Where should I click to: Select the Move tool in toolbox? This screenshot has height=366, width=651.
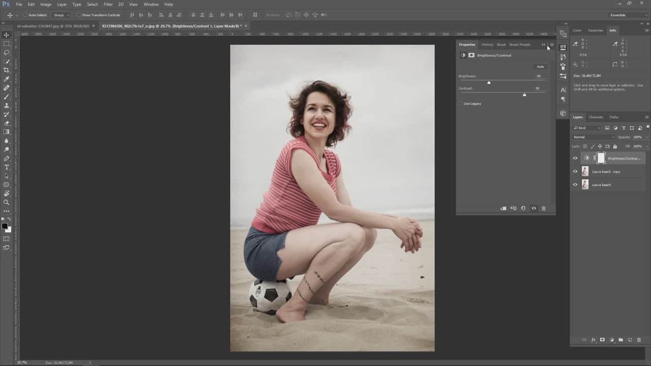click(7, 35)
